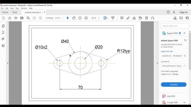This screenshot has height=107, width=191.
Task: Open the Sign menu
Action: 17,8
